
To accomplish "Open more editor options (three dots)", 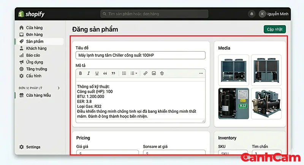I will coord(201,73).
